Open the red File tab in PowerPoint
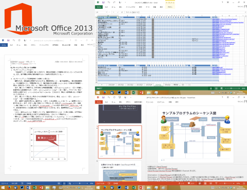247x190 pixels. coord(99,102)
